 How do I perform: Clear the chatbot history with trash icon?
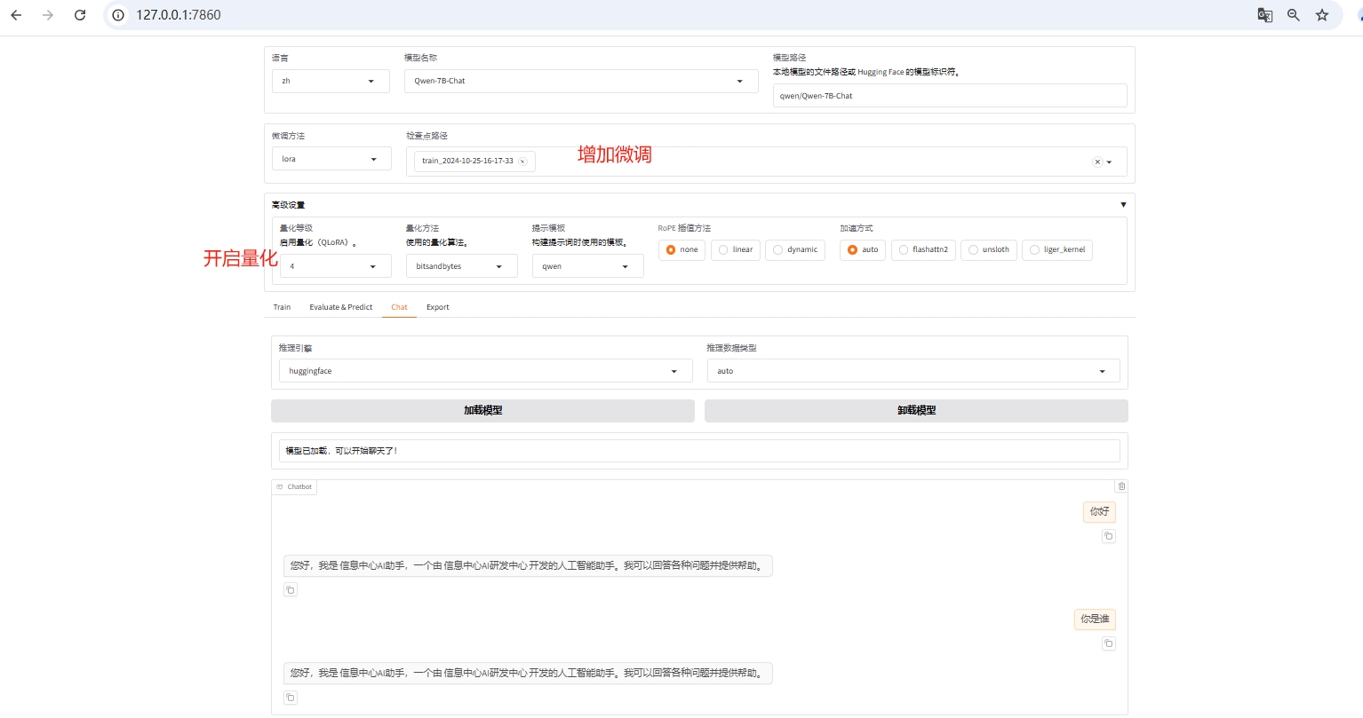click(x=1121, y=486)
